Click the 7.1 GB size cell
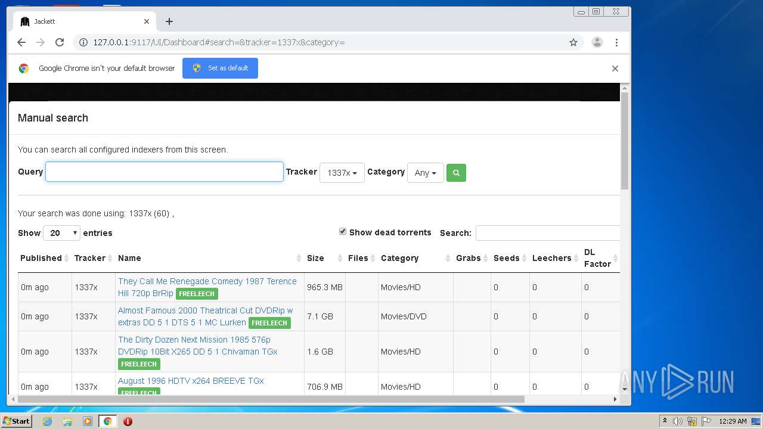This screenshot has height=429, width=763. tap(325, 316)
